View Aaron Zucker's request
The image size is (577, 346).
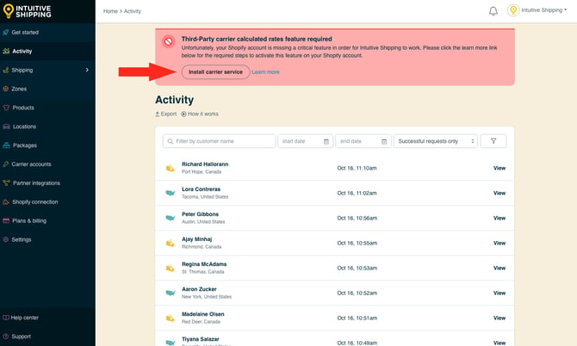click(499, 293)
